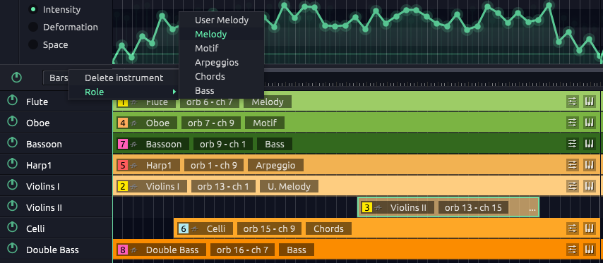The width and height of the screenshot is (603, 263).
Task: Open mixer settings icon on Double Bass track
Action: tap(572, 250)
